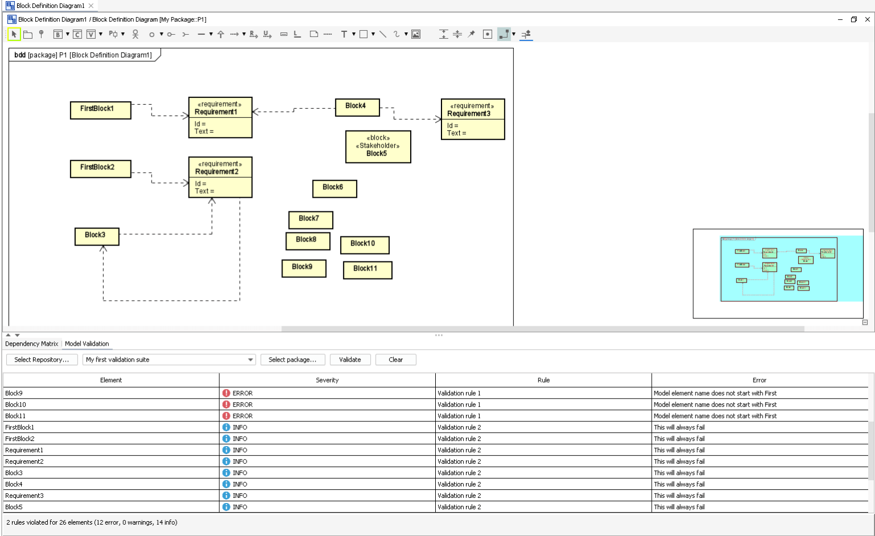
Task: Open Select Repository dialog
Action: [42, 359]
